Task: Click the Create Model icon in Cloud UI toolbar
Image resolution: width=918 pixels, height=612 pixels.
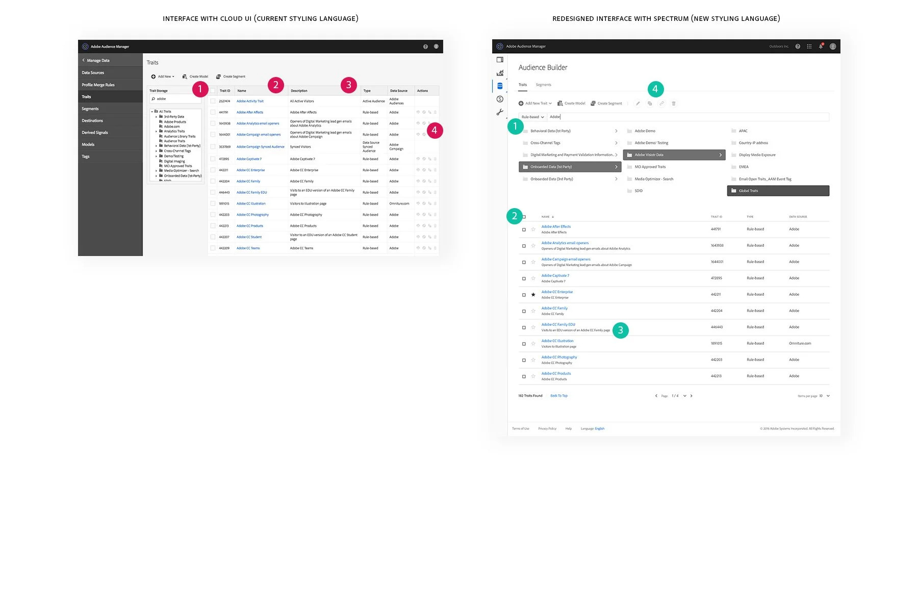Action: [185, 76]
